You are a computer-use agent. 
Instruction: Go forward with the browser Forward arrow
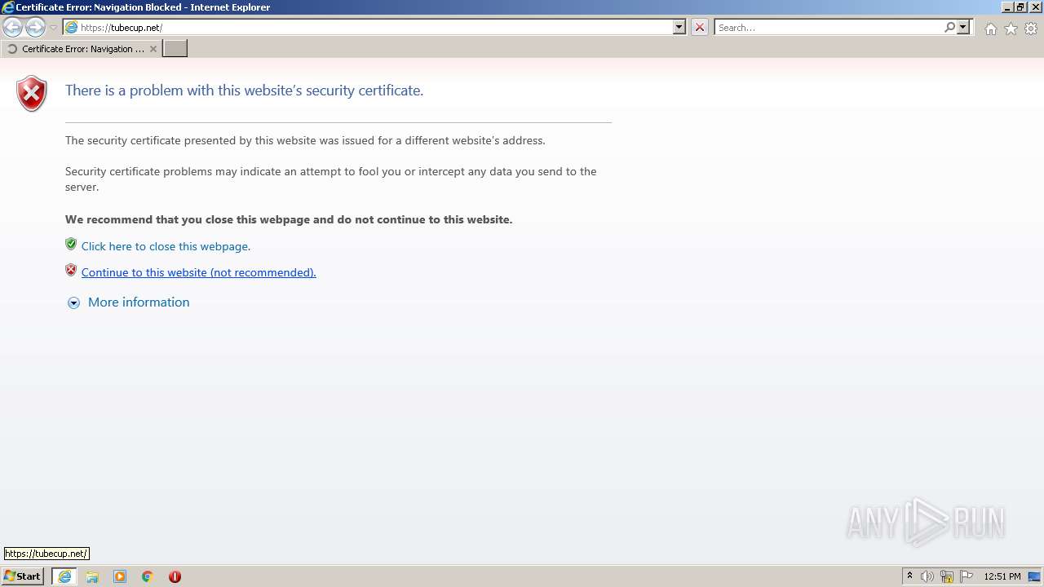coord(35,28)
